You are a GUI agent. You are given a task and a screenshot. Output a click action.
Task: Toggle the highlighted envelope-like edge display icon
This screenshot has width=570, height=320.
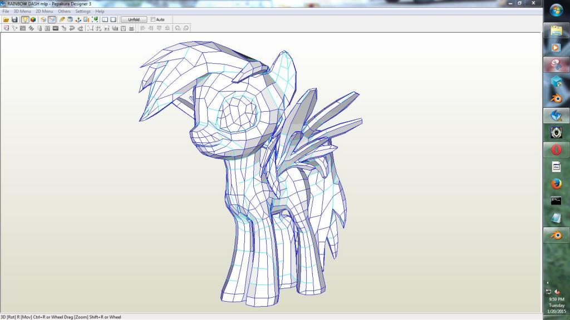[52, 19]
